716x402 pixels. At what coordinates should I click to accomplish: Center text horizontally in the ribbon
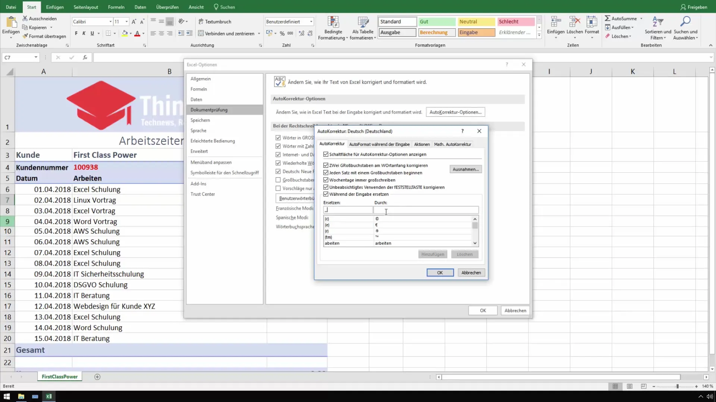[161, 33]
